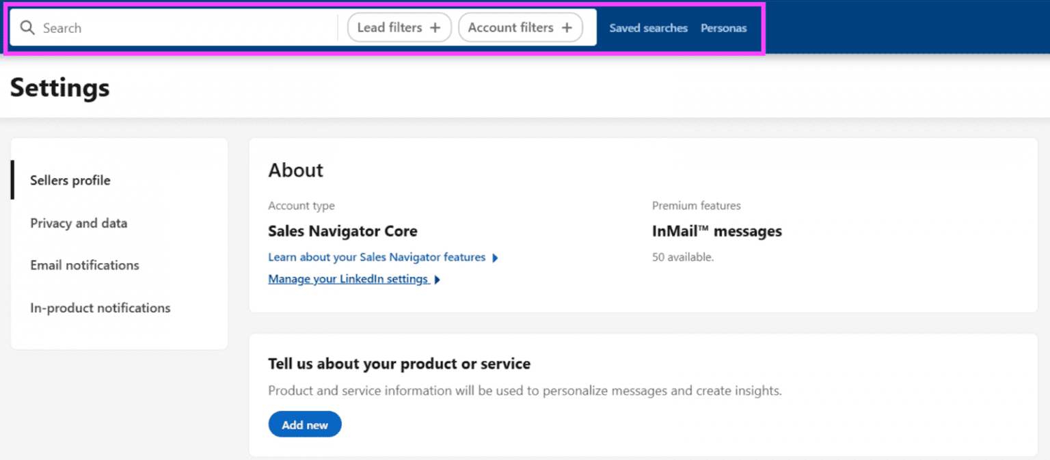
Task: Select the Sellers profile tab
Action: (70, 180)
